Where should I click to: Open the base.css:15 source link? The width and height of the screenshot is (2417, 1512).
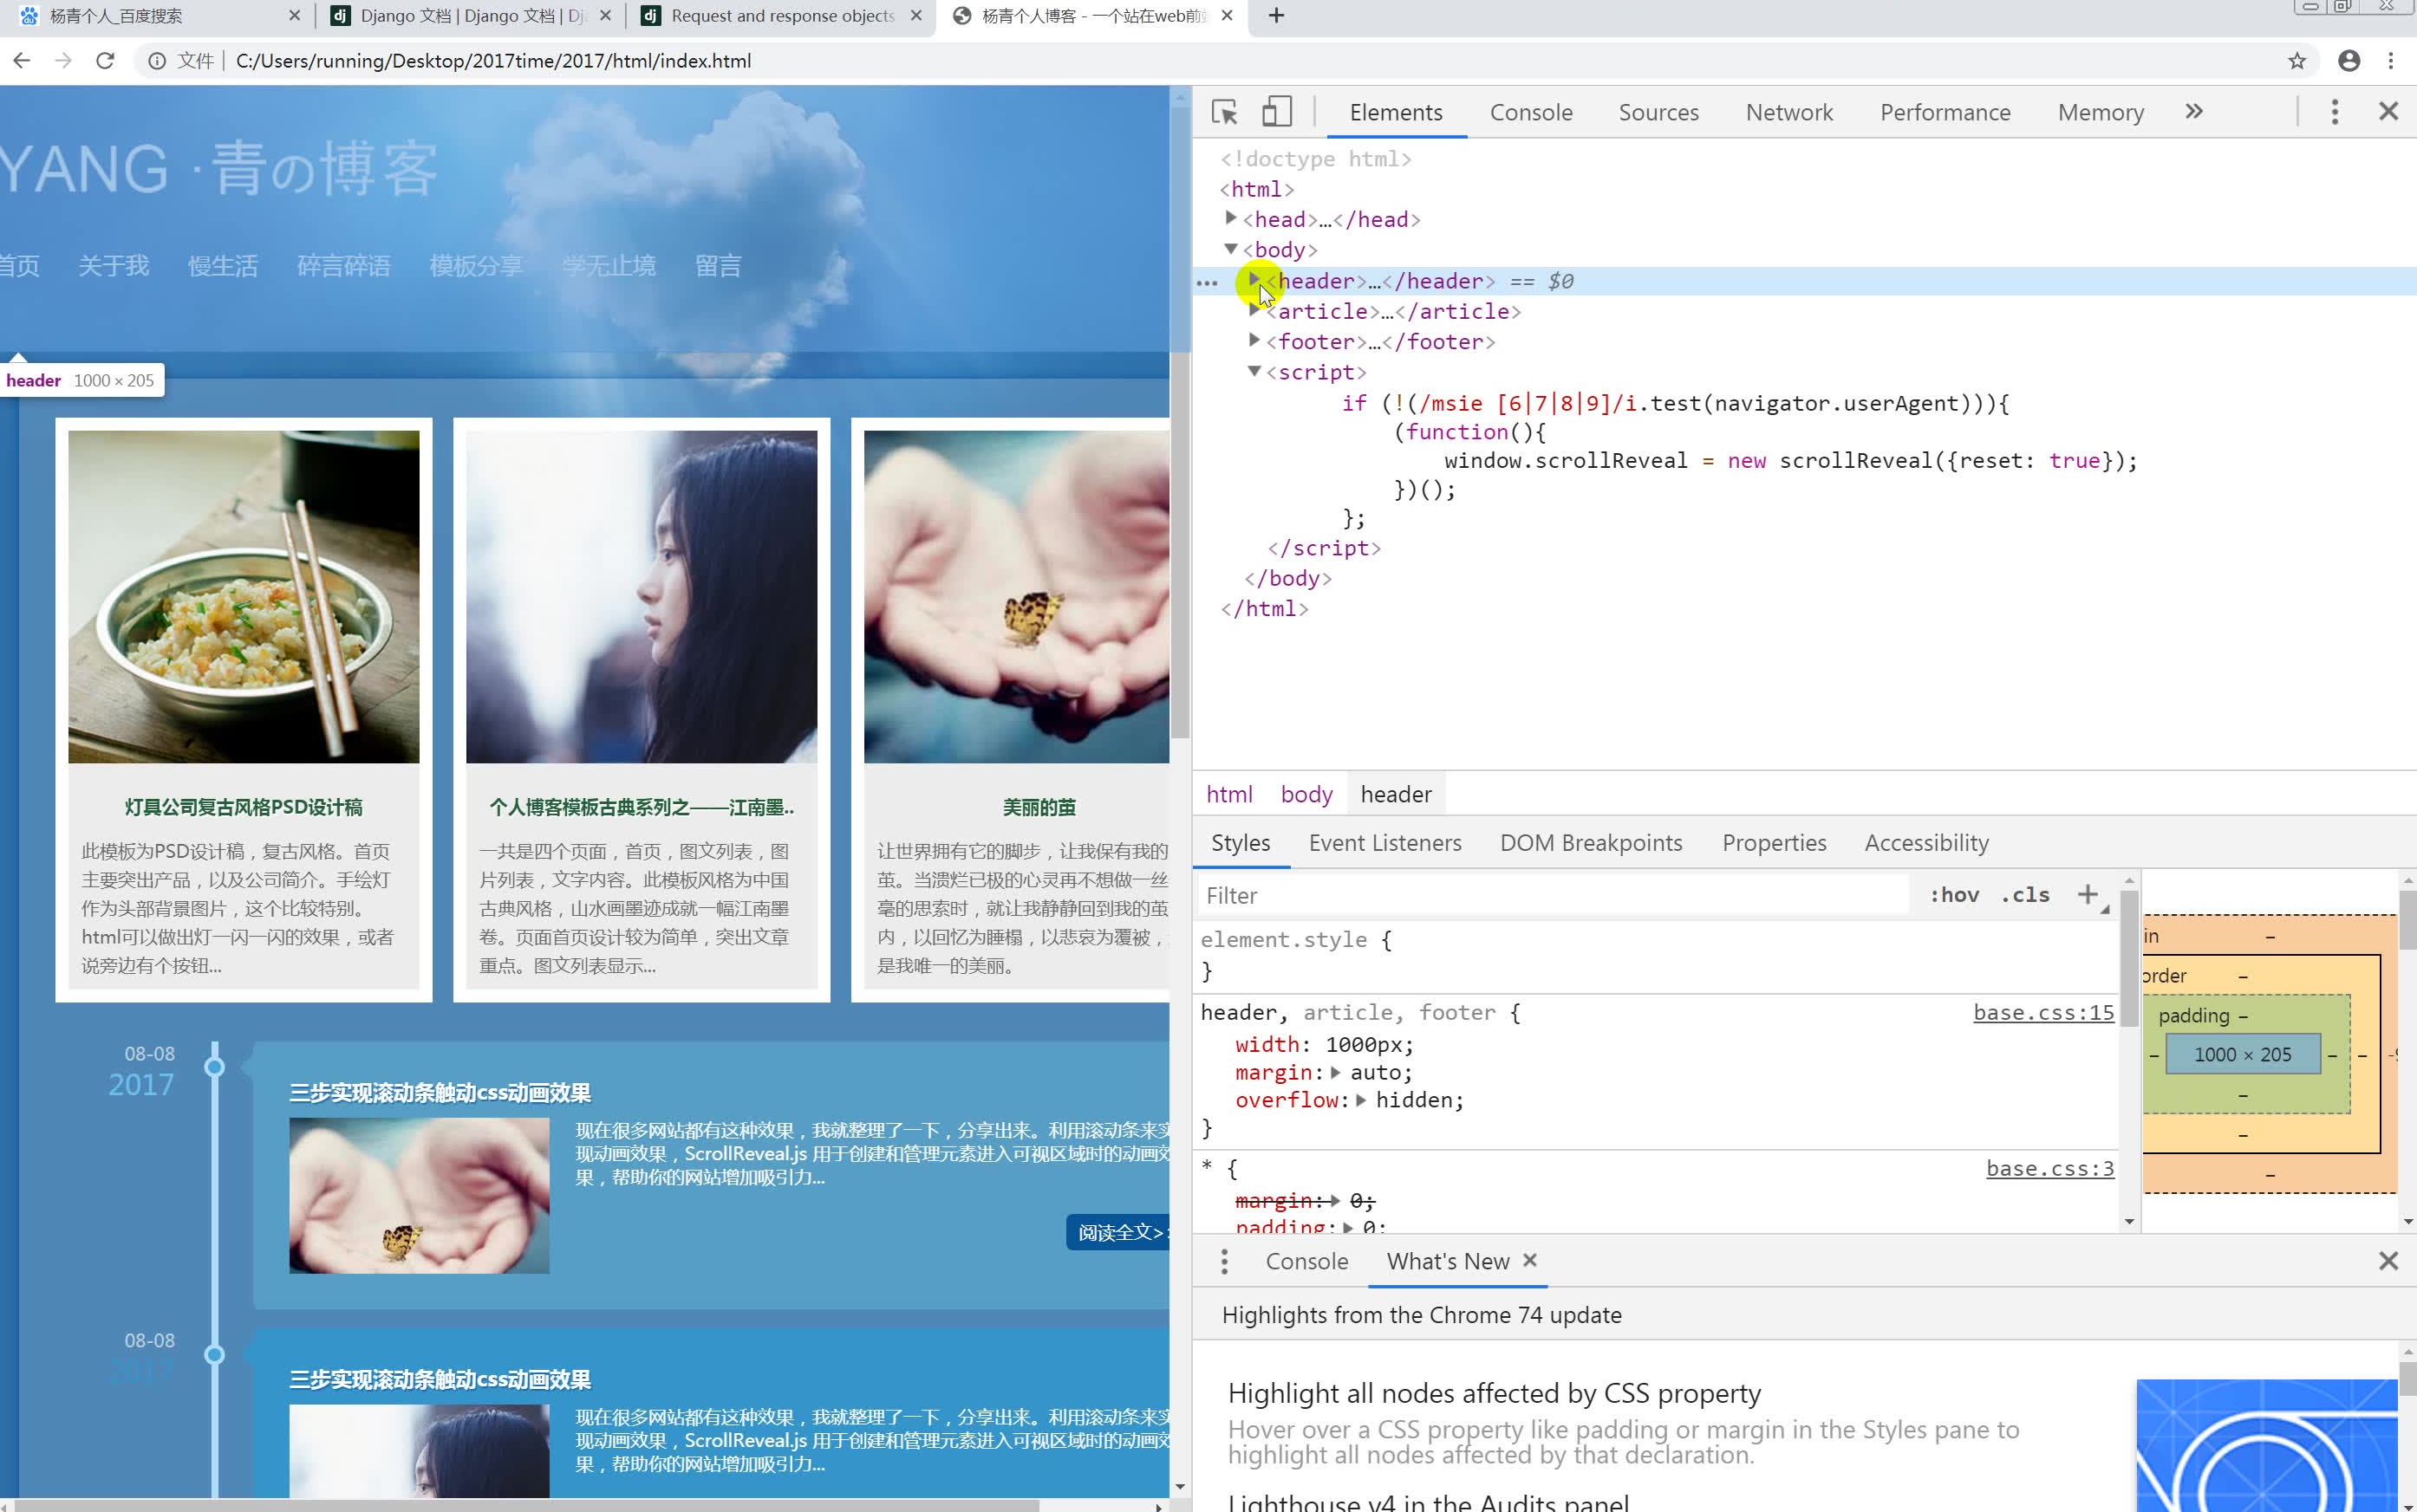[x=2044, y=1012]
